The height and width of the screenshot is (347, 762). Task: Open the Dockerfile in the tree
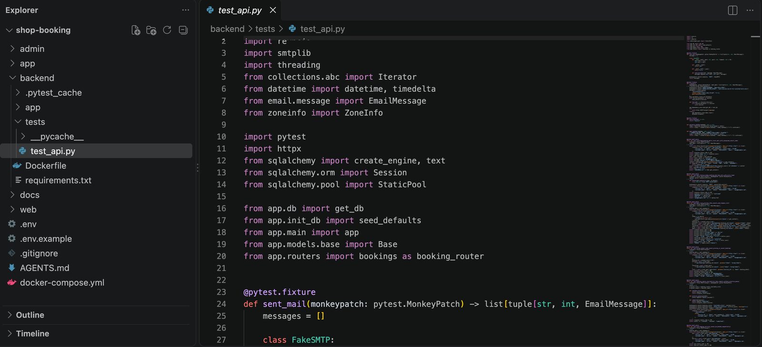pos(97,165)
